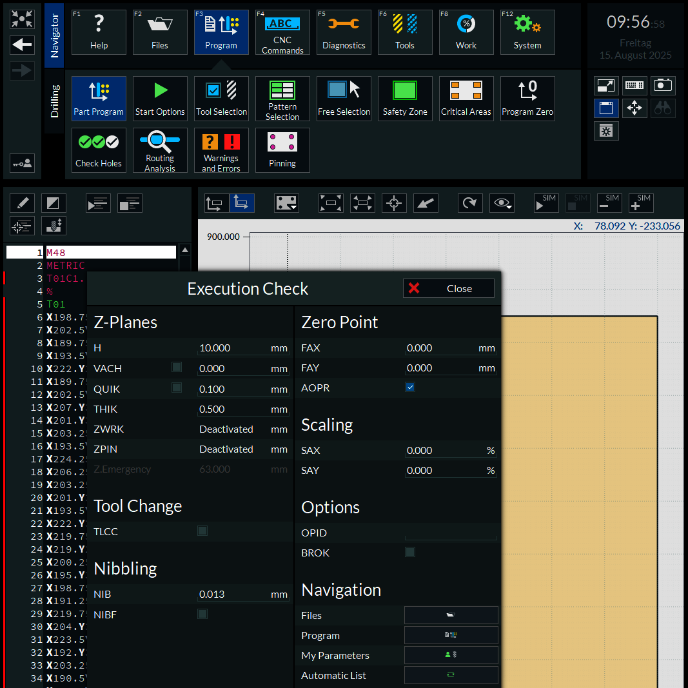Select the Part Program tile
688x688 pixels.
pos(99,98)
